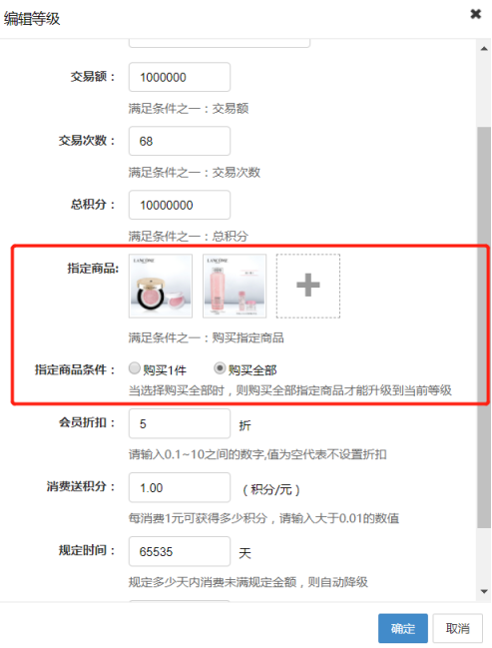Focus the 规定时间 days input field
Image resolution: width=492 pixels, height=648 pixels.
[180, 551]
